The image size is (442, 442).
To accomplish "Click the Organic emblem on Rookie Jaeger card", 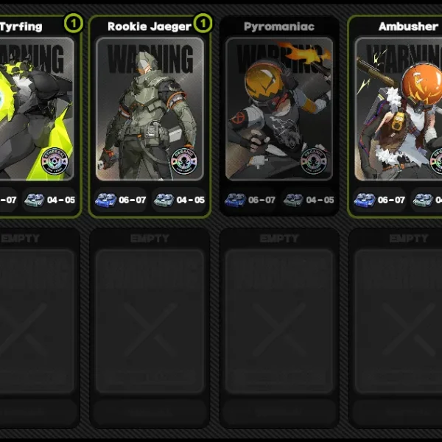I will 184,161.
